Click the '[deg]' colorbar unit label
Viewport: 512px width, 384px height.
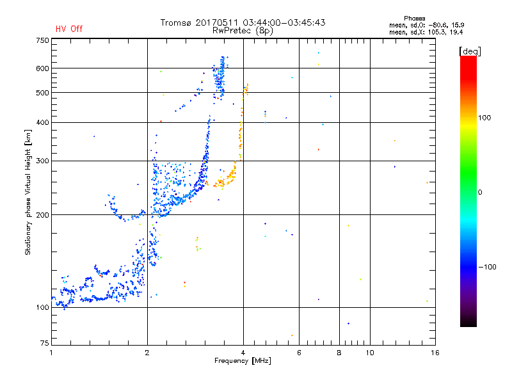pos(470,51)
